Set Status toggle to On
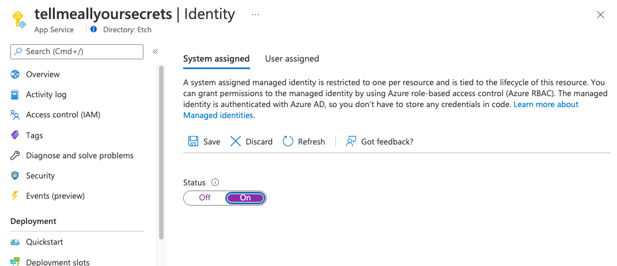This screenshot has width=617, height=266. 245,197
